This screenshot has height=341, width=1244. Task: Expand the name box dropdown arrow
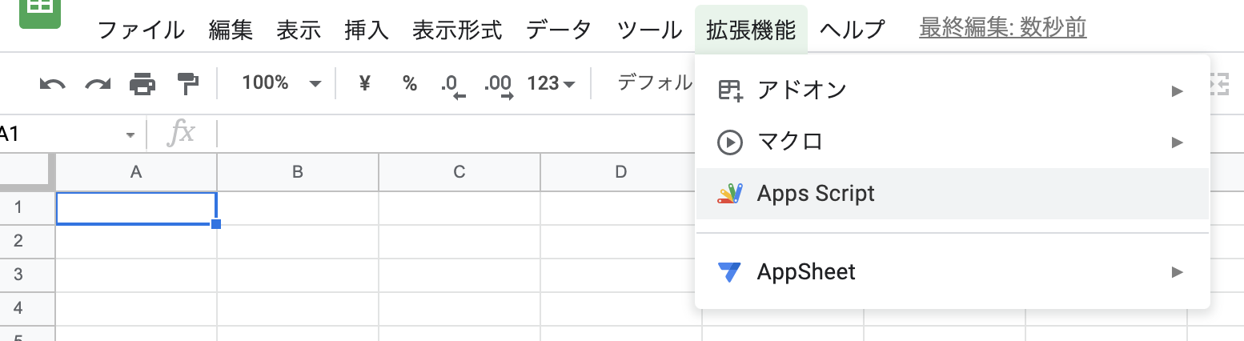(130, 134)
